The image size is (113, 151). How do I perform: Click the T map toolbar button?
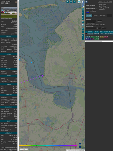pyautogui.click(x=74, y=2)
